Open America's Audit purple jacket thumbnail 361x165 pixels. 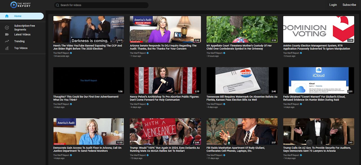[x=165, y=29]
